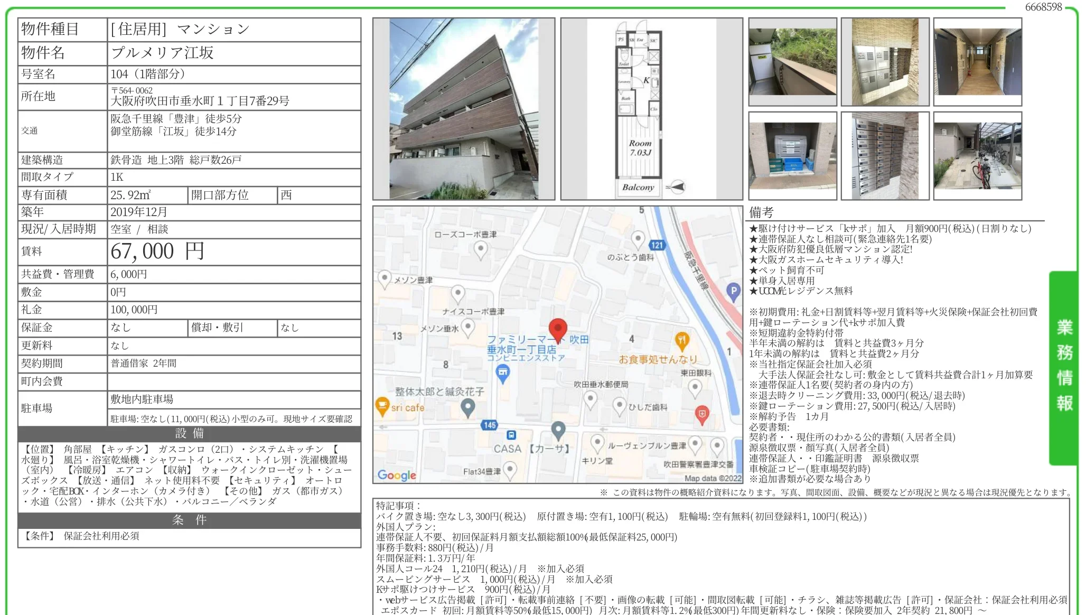Click the red hospital marker on the map
The image size is (1086, 615).
point(701,415)
